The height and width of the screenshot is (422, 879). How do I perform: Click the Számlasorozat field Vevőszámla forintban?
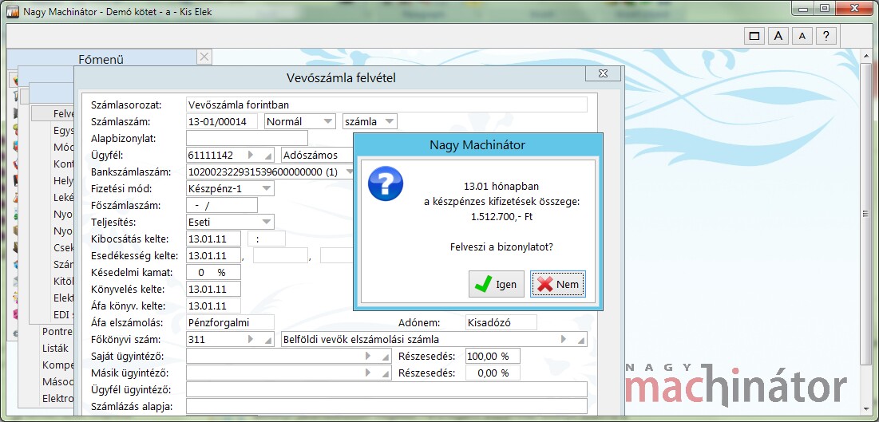(386, 105)
